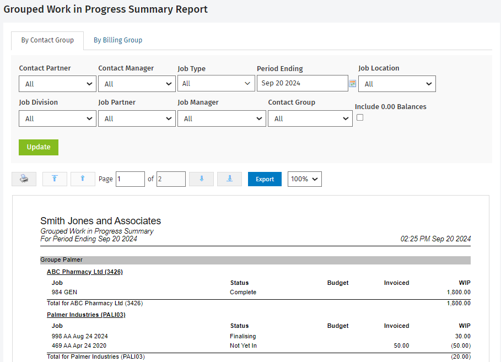Open the Contact Partner dropdown

(57, 84)
